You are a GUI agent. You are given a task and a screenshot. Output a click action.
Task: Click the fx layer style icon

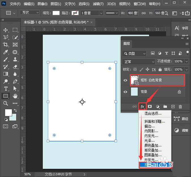[143, 107]
